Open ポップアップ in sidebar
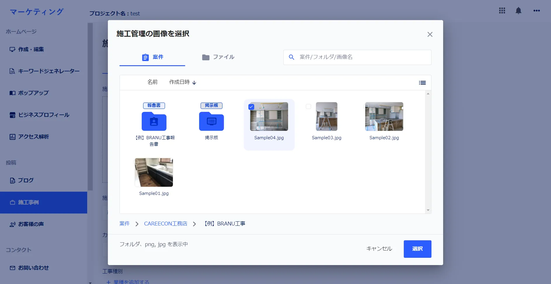 pos(44,93)
